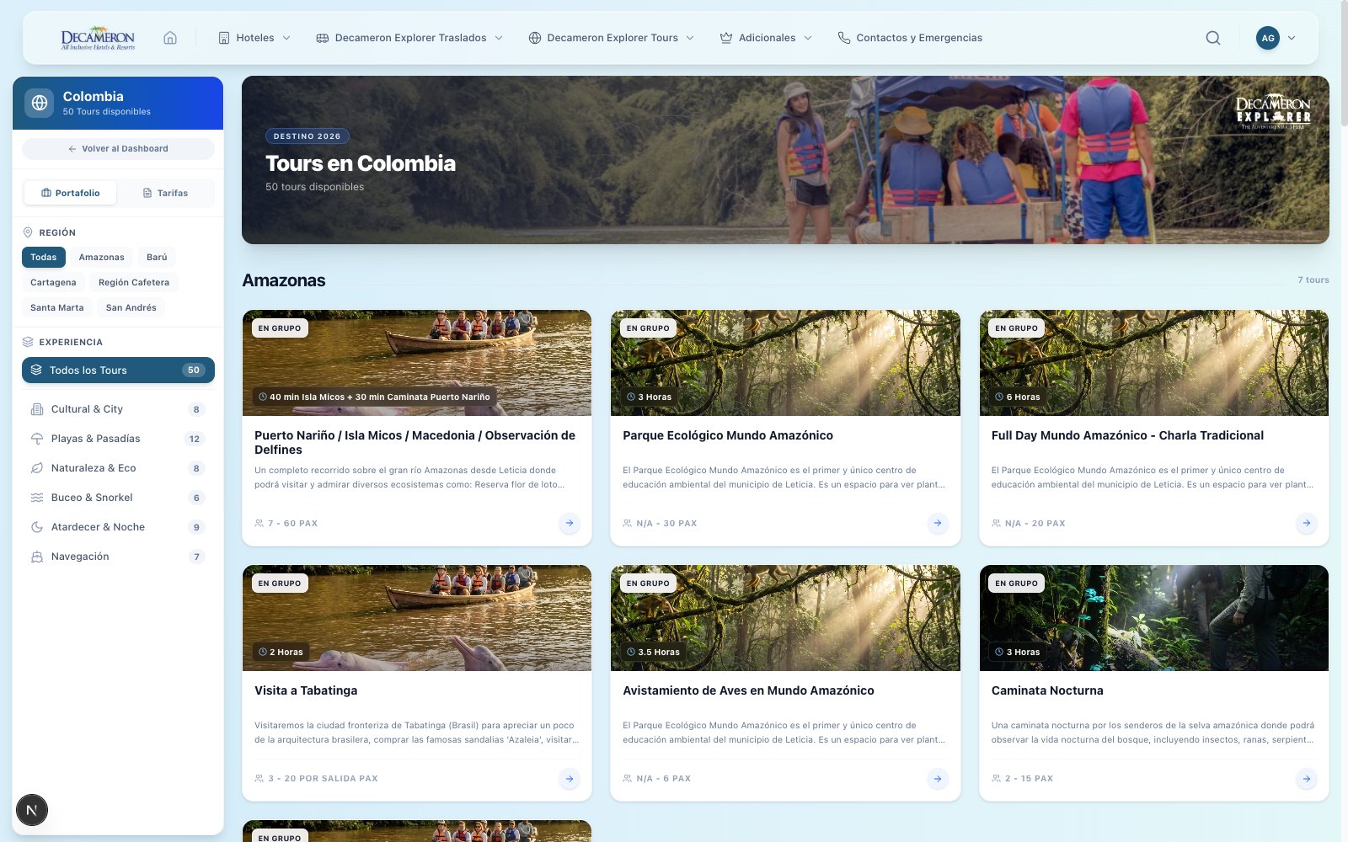
Task: Open arrow on Parque Ecológico Mundo Amazónico card
Action: (x=938, y=523)
